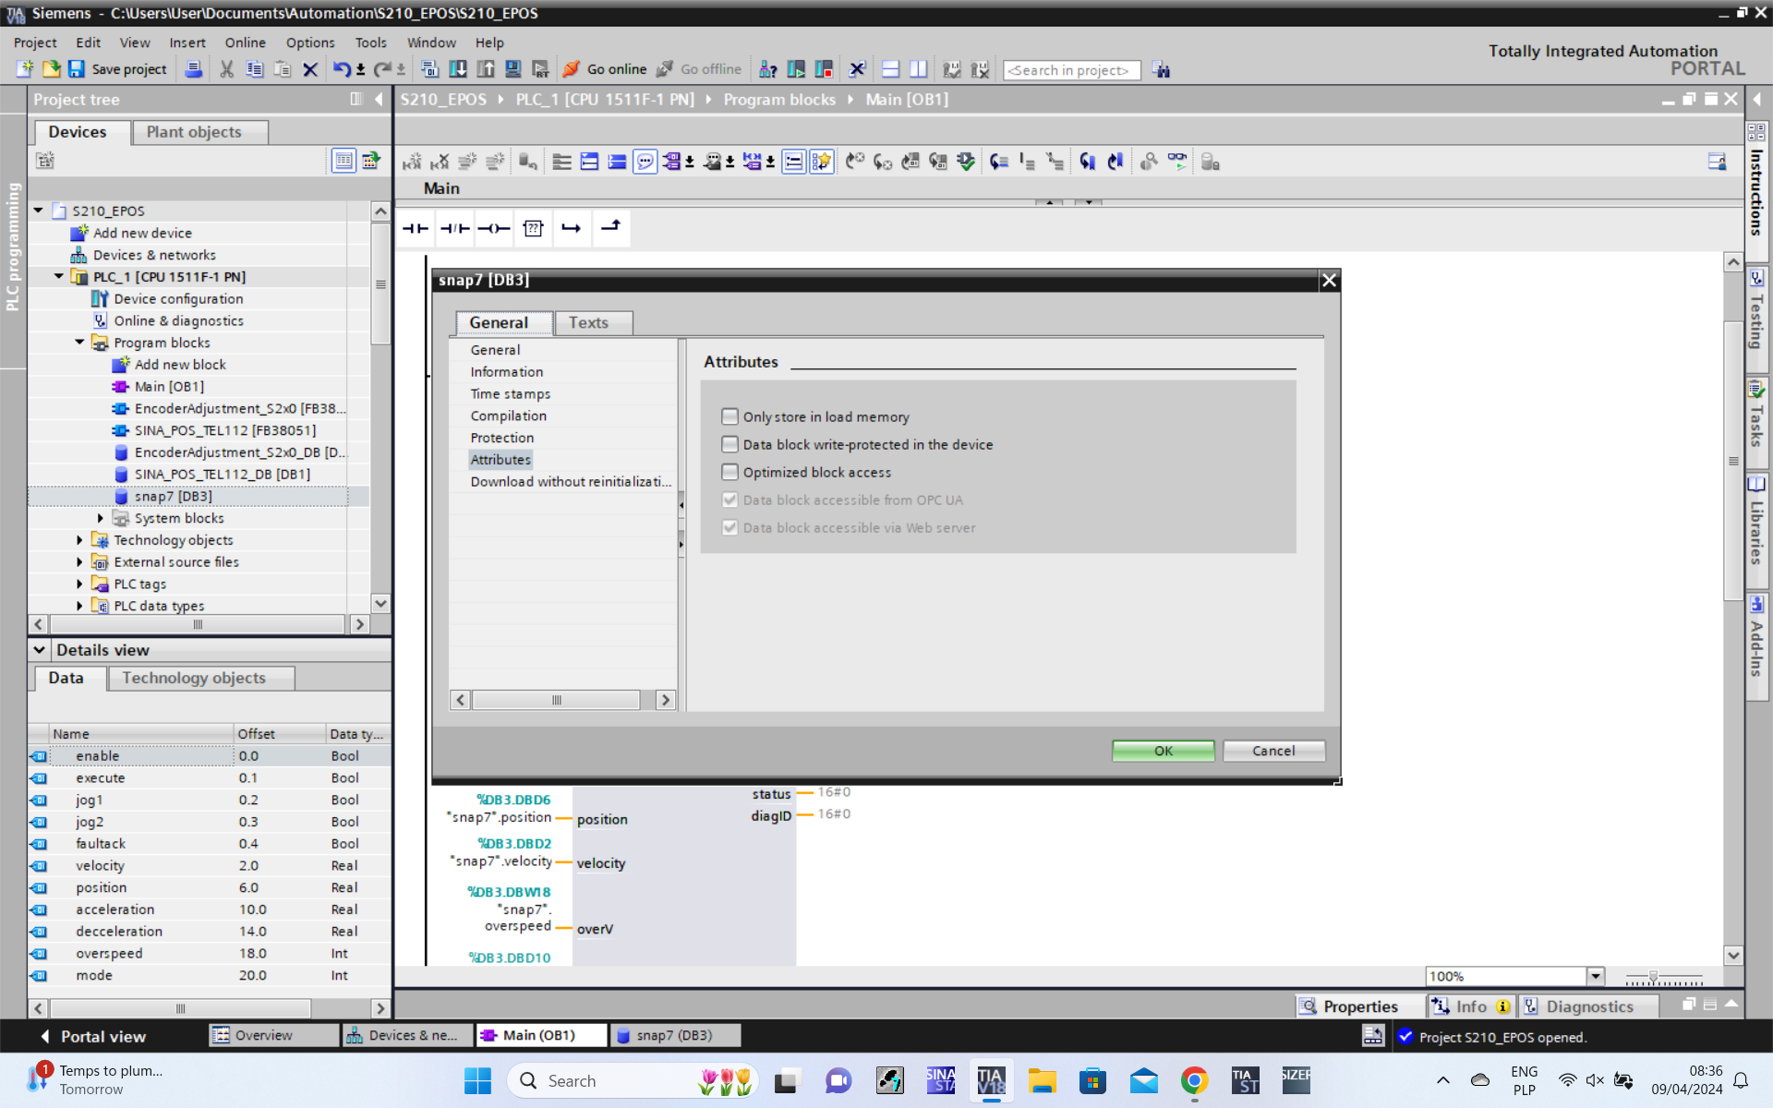1773x1108 pixels.
Task: Check Data block write-protected in the device
Action: [x=730, y=444]
